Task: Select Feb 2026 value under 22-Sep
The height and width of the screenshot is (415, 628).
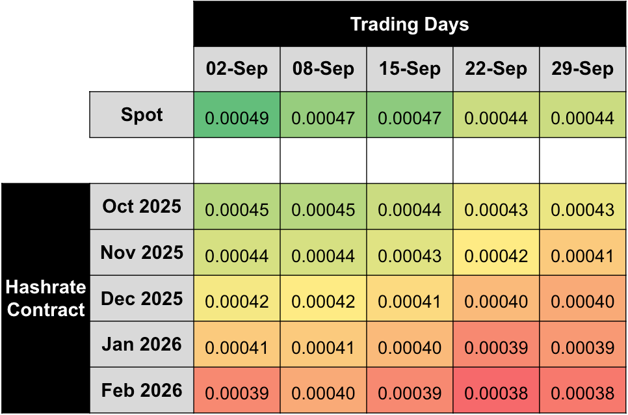Action: coord(496,394)
